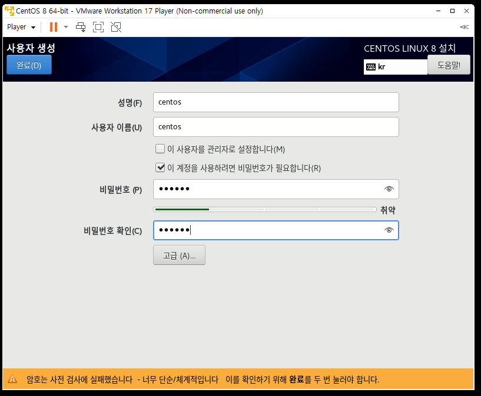Enable 이 사용자를 관리자로 설정합니다 checkbox
The width and height of the screenshot is (481, 396).
pyautogui.click(x=160, y=149)
